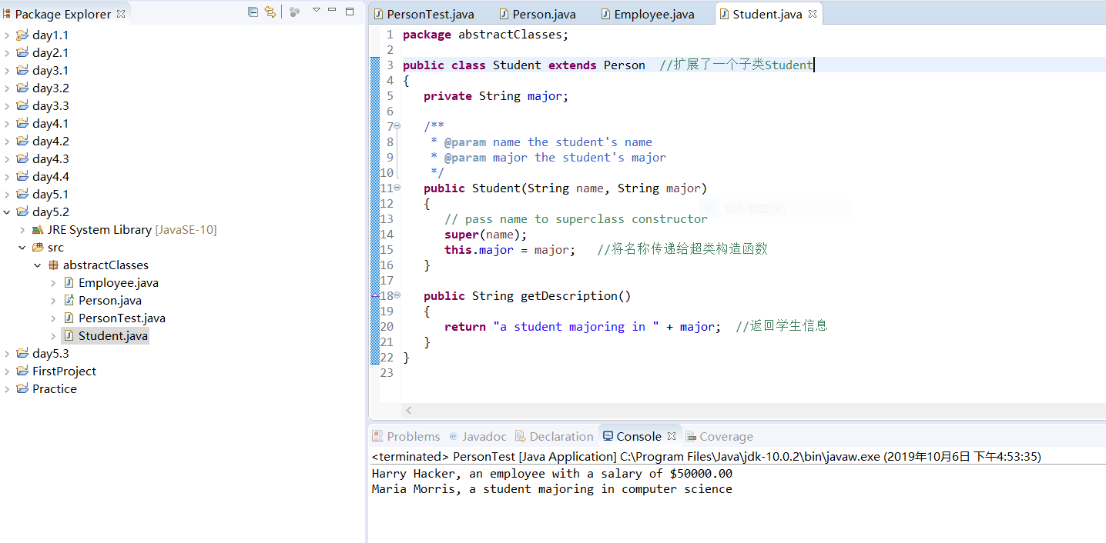Click 'private String major;' code line

click(x=495, y=96)
